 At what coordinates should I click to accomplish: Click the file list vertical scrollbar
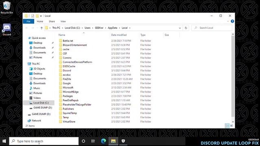(233, 76)
